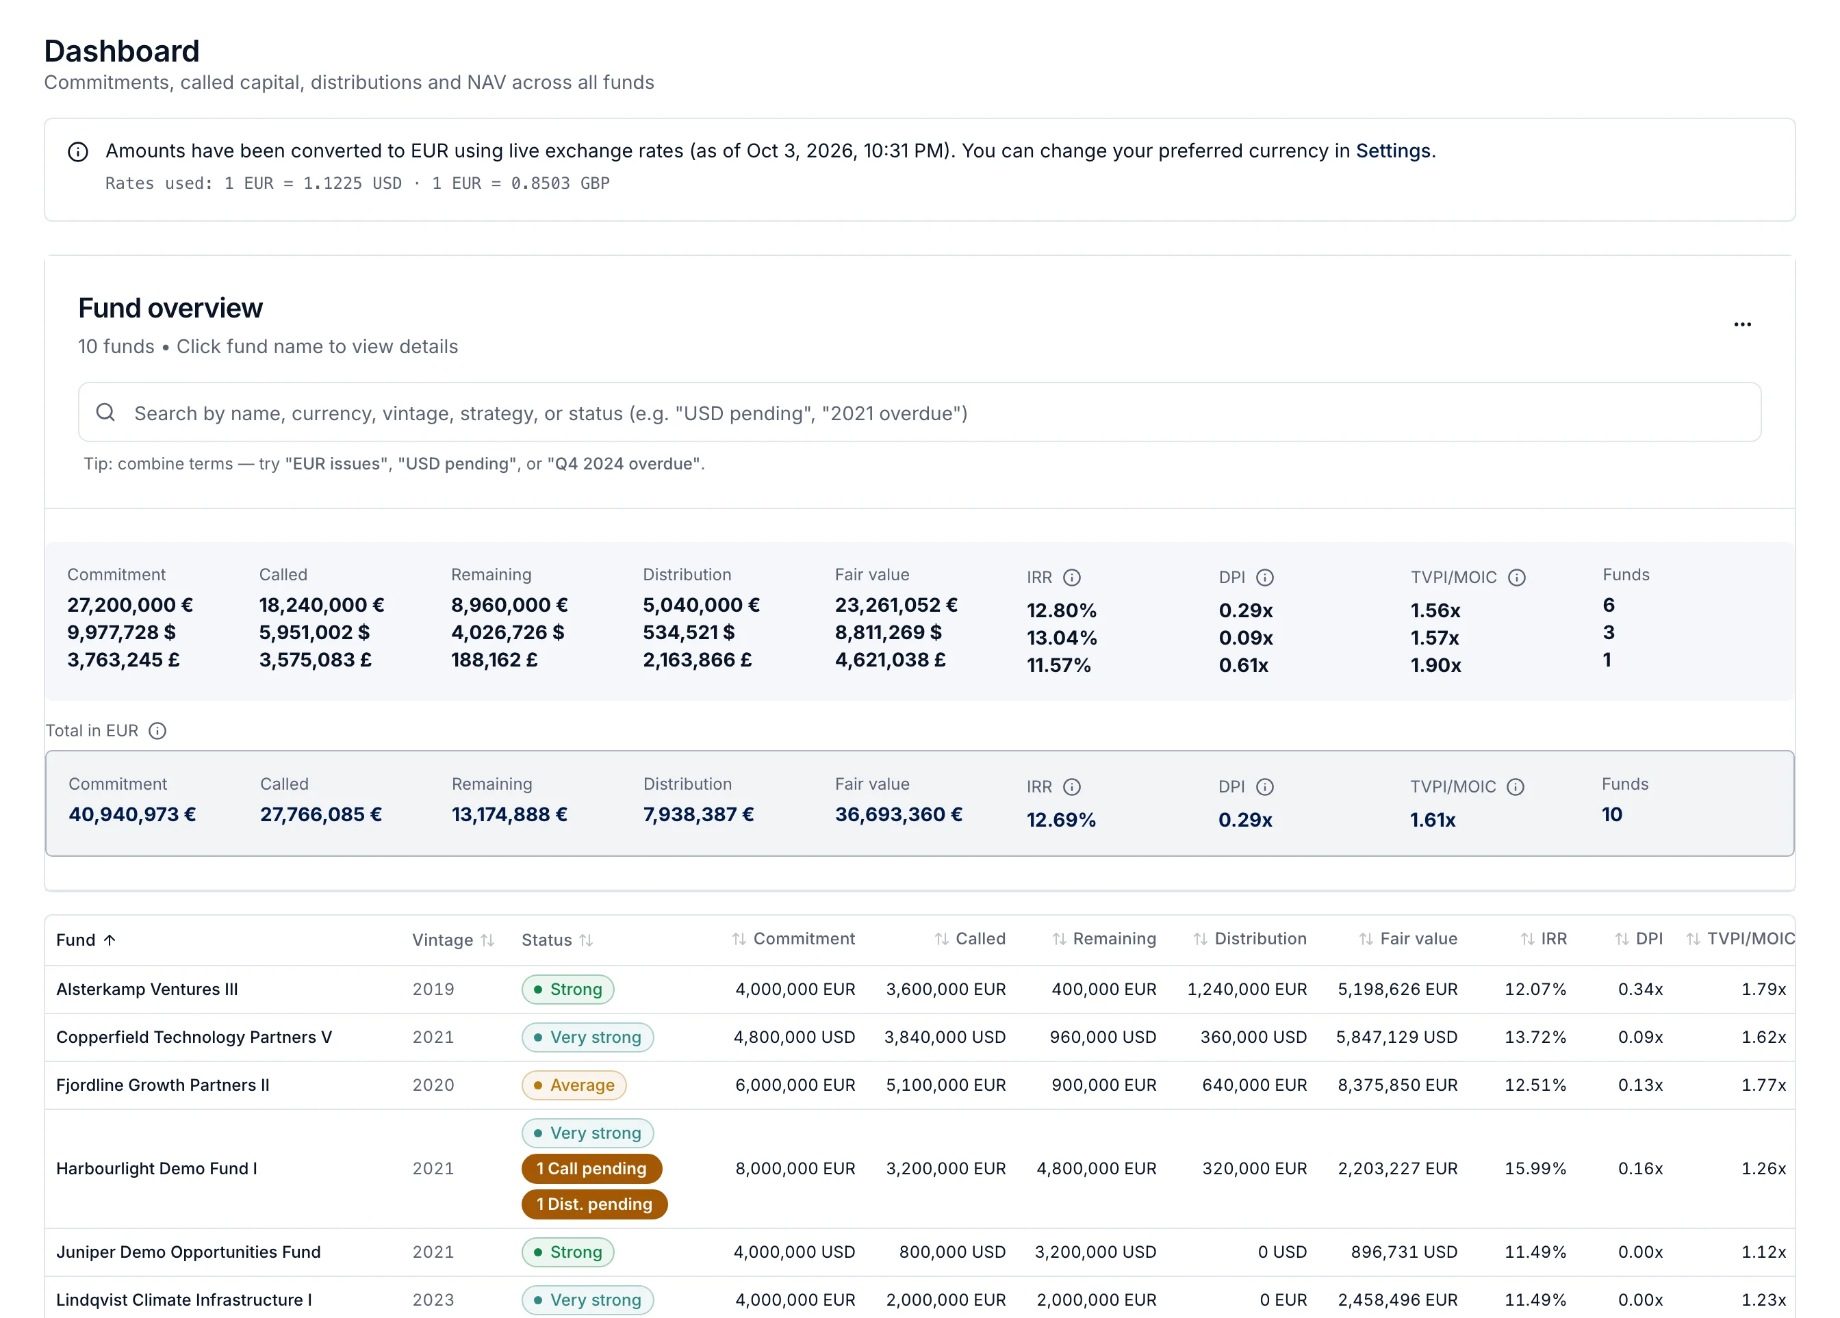Click IRR info icon in Total in EUR box
Screen dimensions: 1840x1318
(x=1072, y=787)
